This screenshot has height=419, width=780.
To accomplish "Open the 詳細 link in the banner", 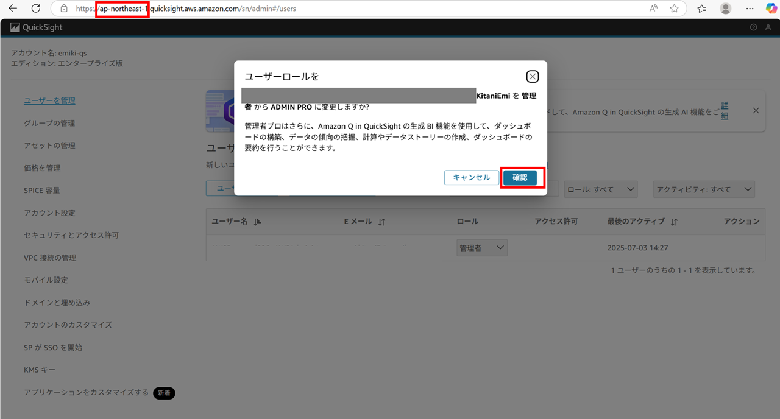I will click(x=725, y=111).
